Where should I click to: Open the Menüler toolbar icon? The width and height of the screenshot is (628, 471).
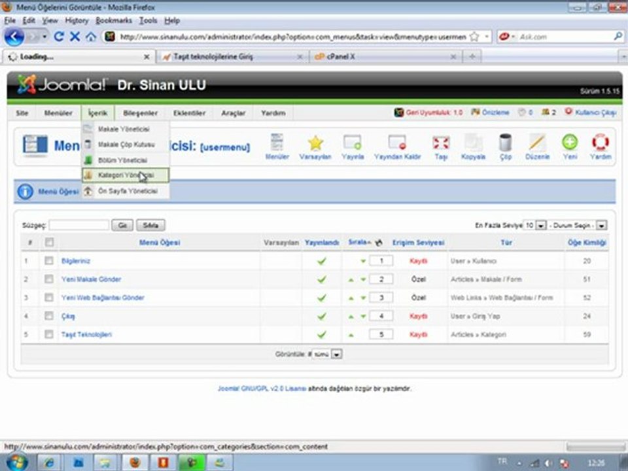(277, 147)
